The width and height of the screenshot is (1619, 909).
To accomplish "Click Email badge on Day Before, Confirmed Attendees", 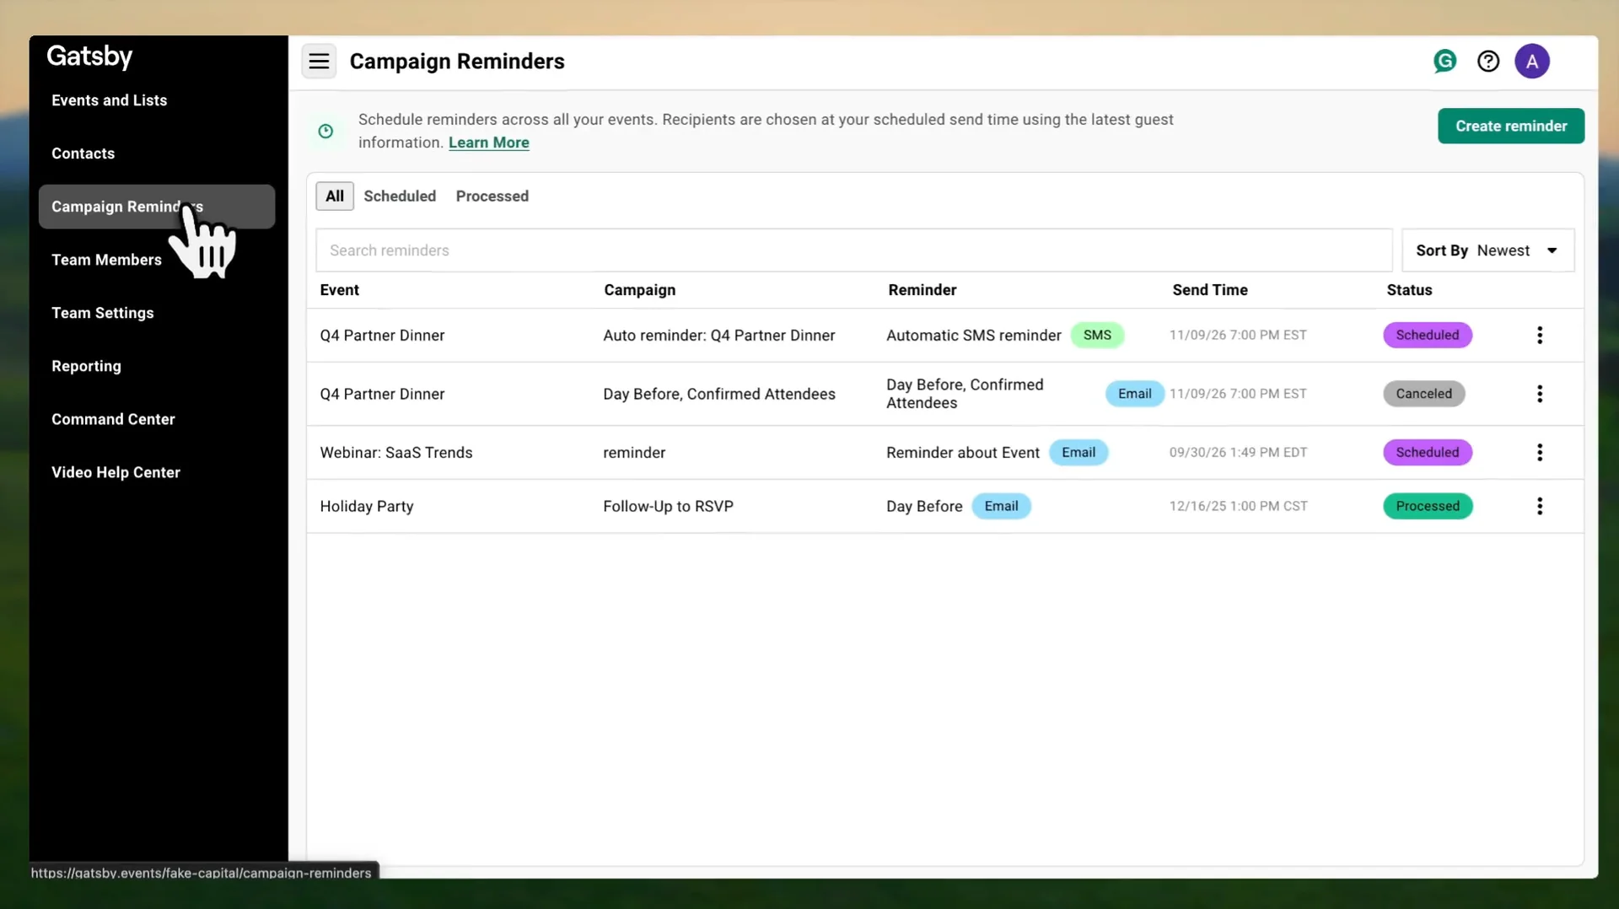I will pyautogui.click(x=1134, y=394).
